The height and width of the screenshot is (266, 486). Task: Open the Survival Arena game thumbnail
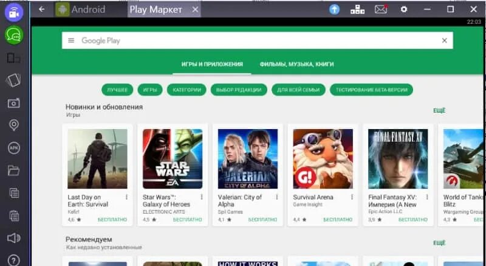click(x=323, y=159)
